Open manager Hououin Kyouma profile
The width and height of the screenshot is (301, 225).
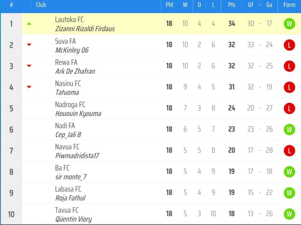78,113
